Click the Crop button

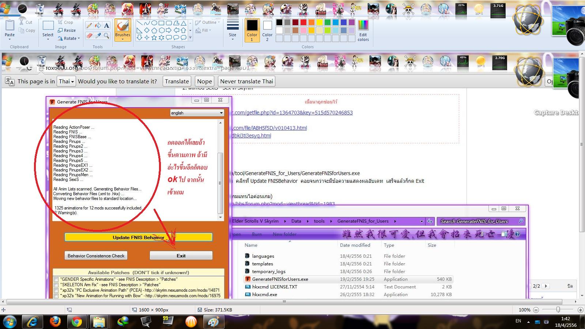(x=65, y=22)
